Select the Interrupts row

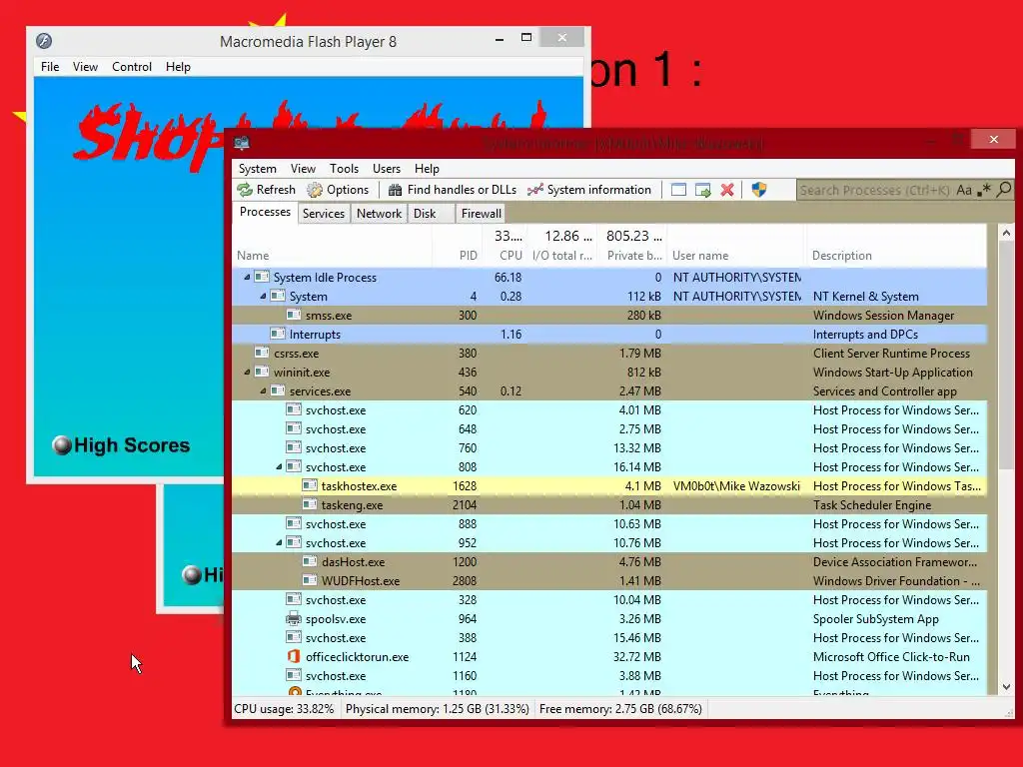(609, 334)
